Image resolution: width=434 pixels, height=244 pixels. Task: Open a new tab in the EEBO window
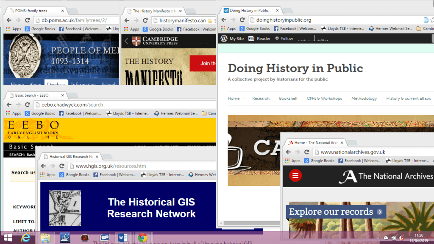tap(73, 95)
